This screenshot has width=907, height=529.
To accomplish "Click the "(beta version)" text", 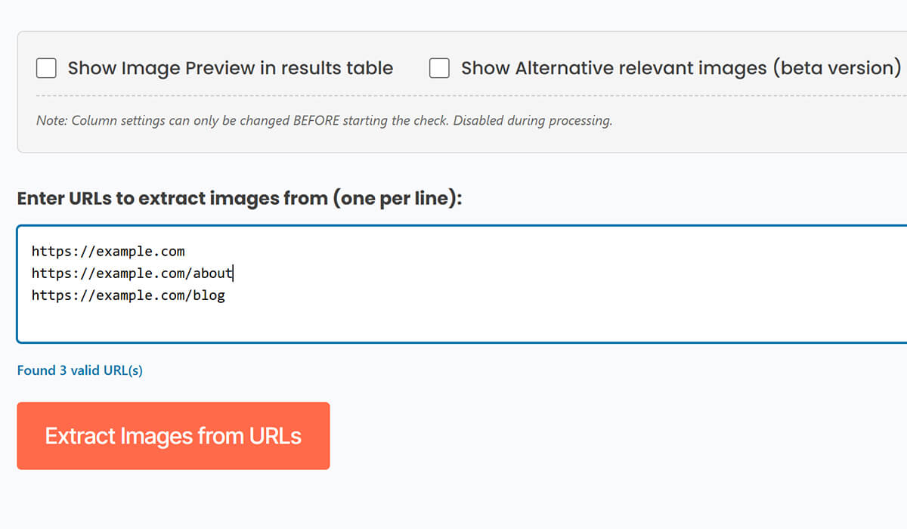I will (837, 69).
